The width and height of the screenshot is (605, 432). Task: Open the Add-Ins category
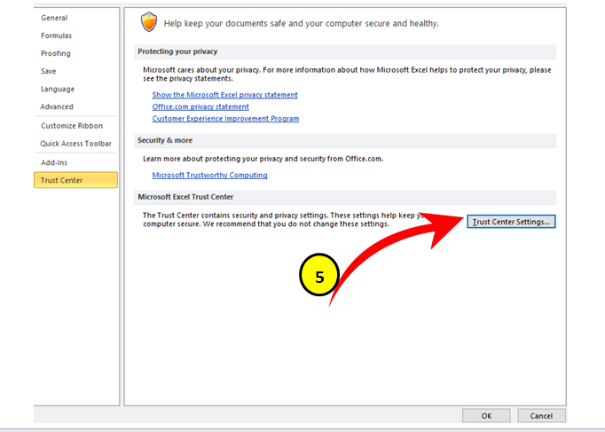click(54, 162)
